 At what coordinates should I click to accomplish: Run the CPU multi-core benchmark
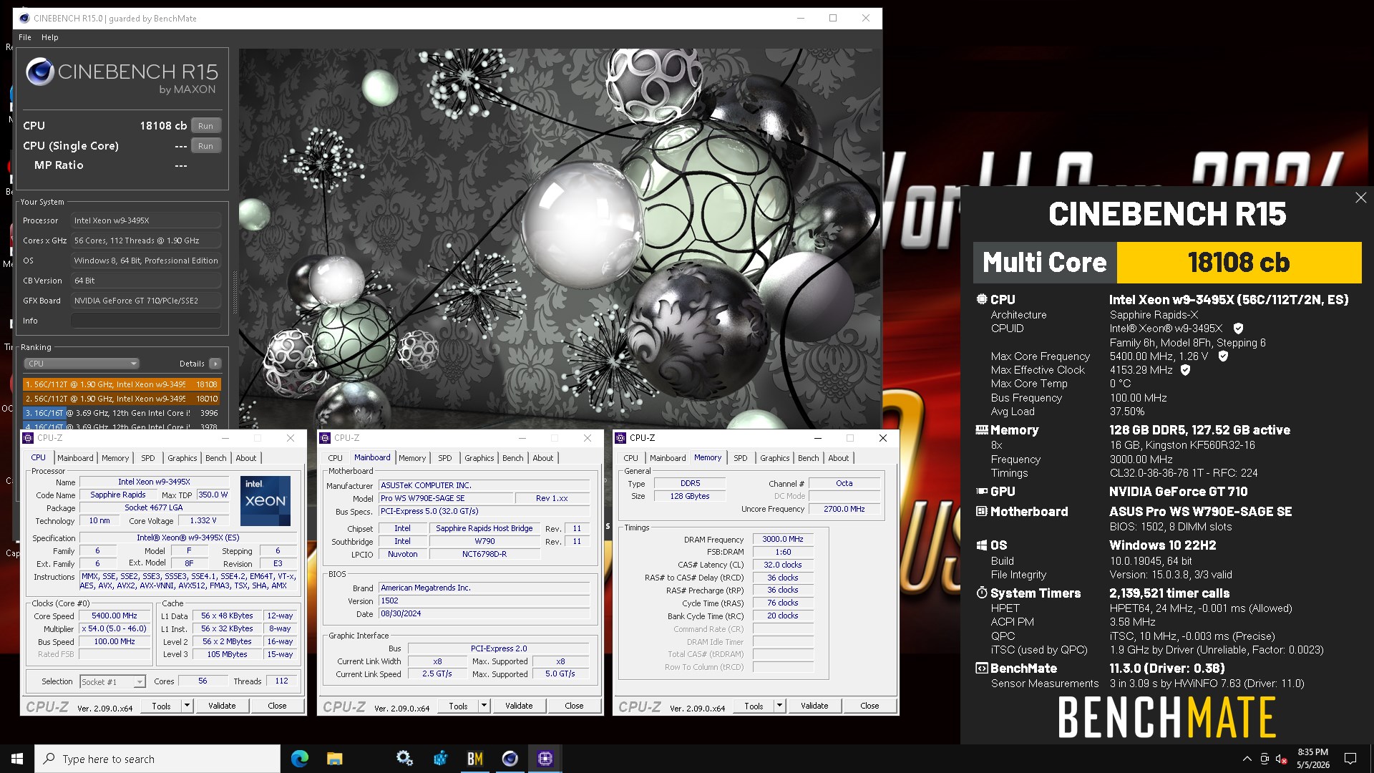(205, 126)
